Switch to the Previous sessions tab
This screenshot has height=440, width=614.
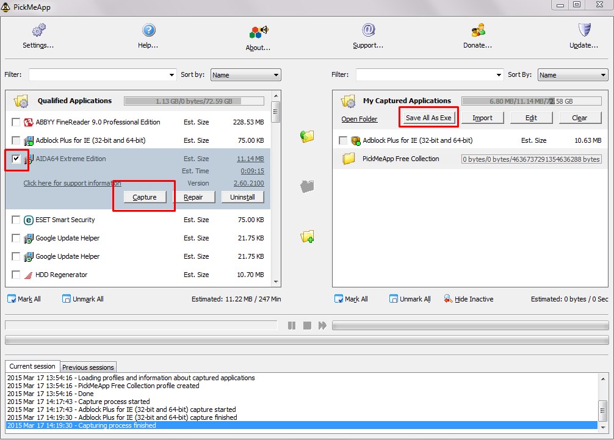tap(88, 367)
